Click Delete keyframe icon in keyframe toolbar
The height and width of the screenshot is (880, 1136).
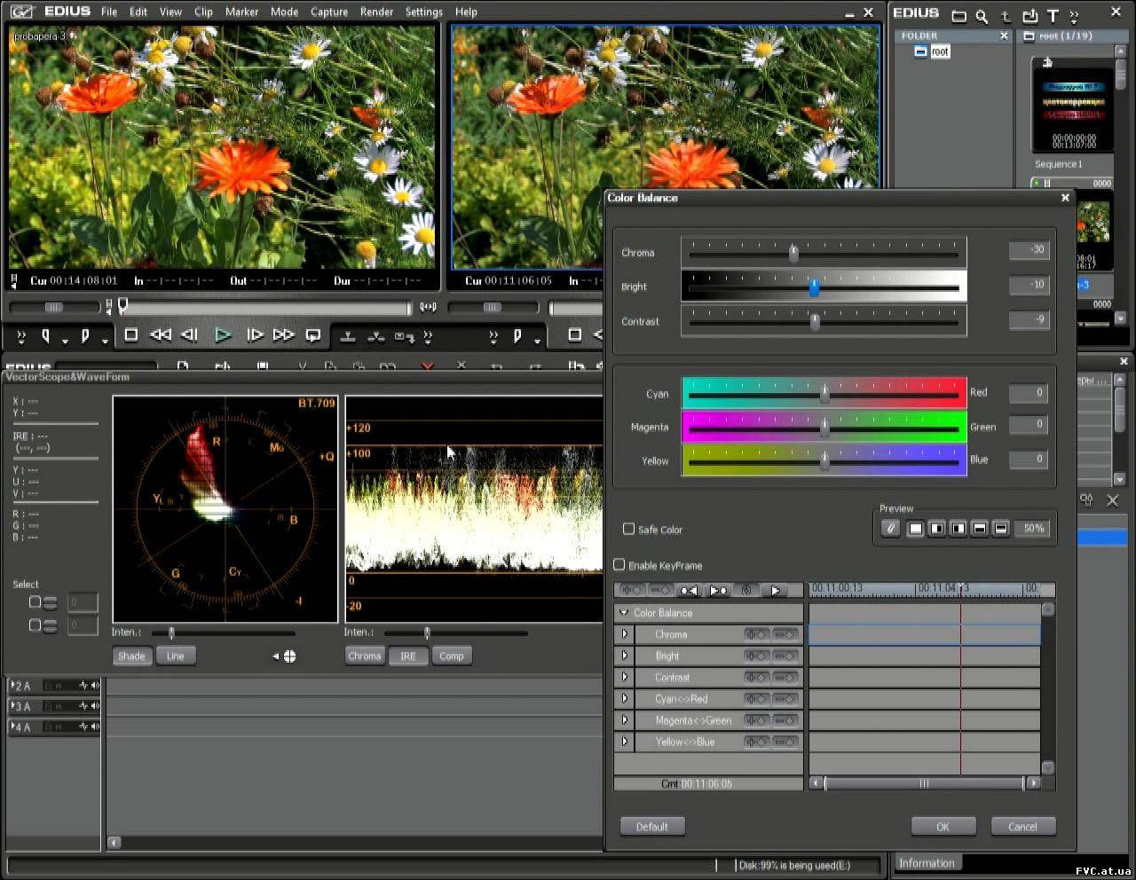(x=660, y=590)
